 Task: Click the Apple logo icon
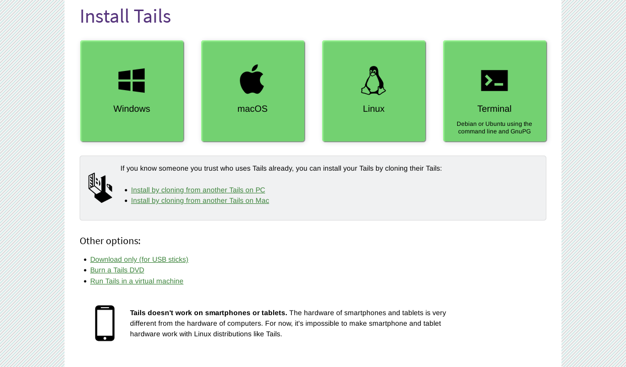pos(252,79)
